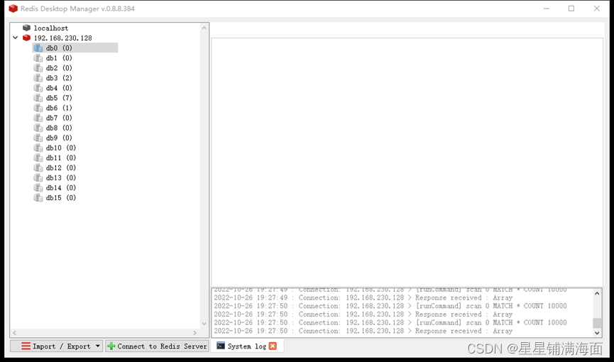This screenshot has width=614, height=362.
Task: Select the 192.168.230.128 connection label
Action: [62, 38]
